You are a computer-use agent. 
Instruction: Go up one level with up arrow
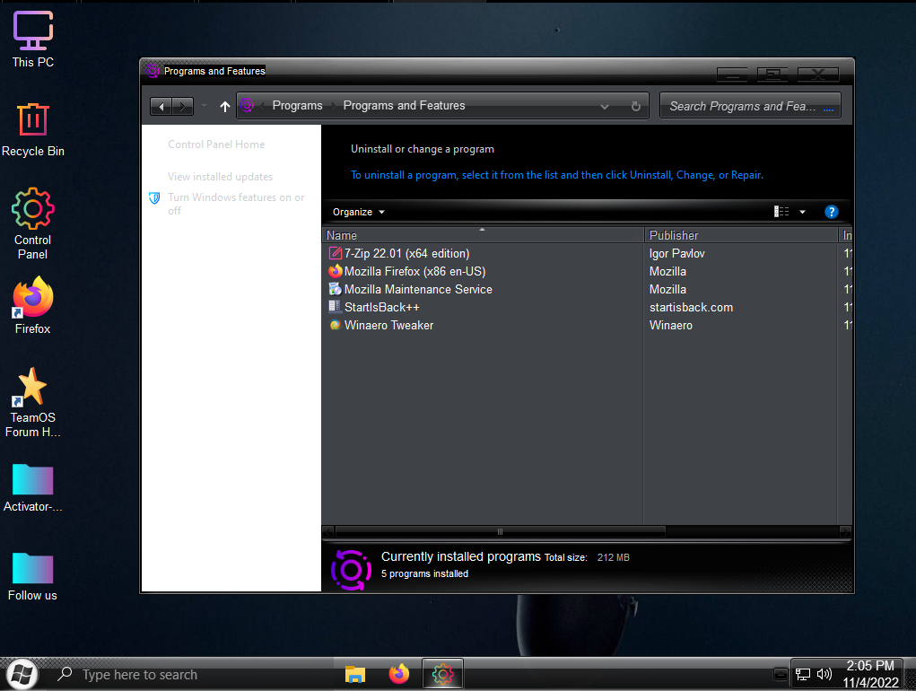pos(225,106)
